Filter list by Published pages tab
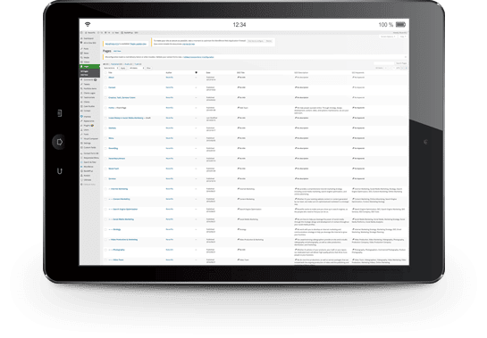This screenshot has width=487, height=338. [x=117, y=64]
